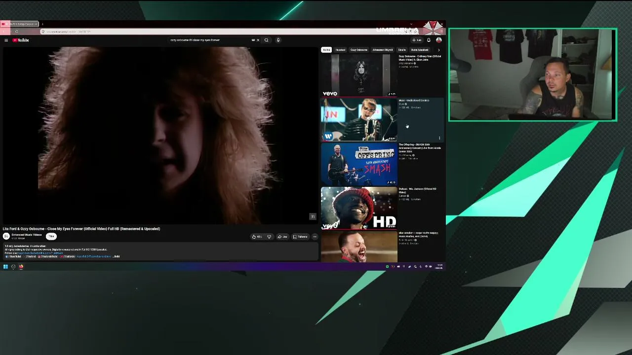Expand the video description with …lisää
The width and height of the screenshot is (632, 355).
(117, 256)
